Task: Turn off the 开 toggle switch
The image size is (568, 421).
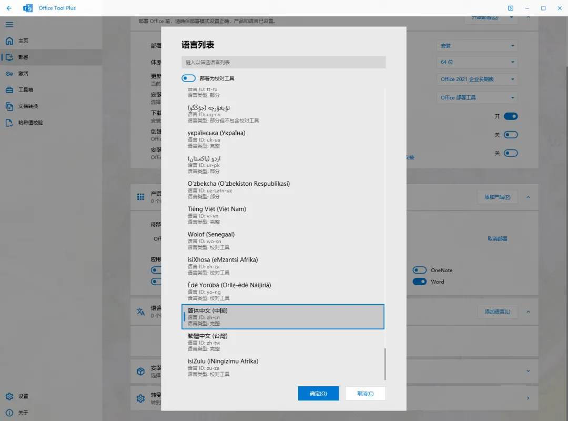Action: [511, 116]
